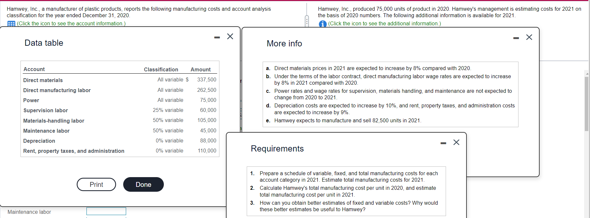Click item c about power rates
Viewport: 590px width, 218px height.
(x=393, y=94)
